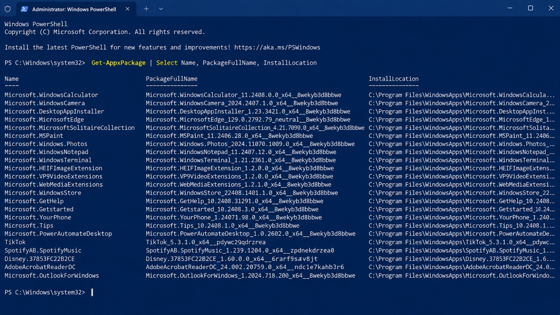Click the OutlookForWindows_1.2024.718.200 full package name
Screen dimensions: 560x315
251,276
